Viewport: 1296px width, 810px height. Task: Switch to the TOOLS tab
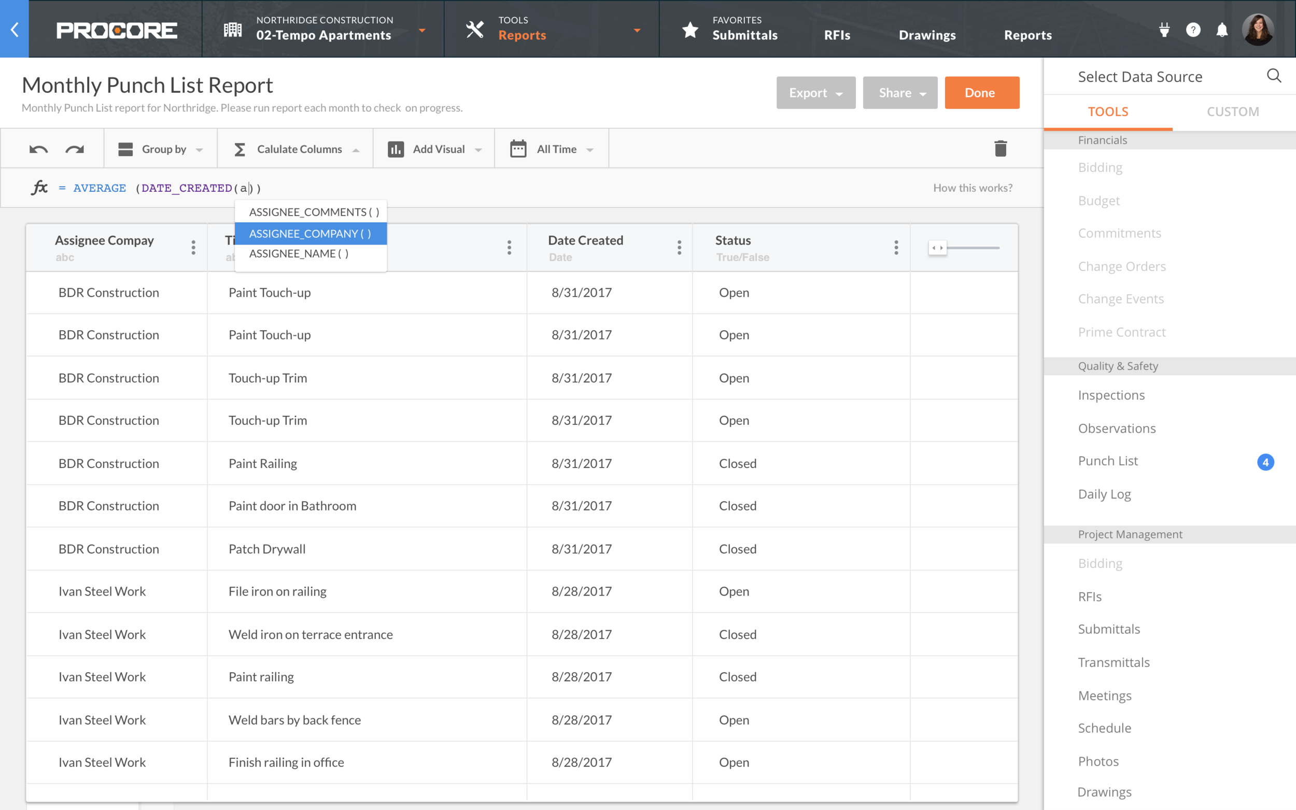click(x=1108, y=111)
